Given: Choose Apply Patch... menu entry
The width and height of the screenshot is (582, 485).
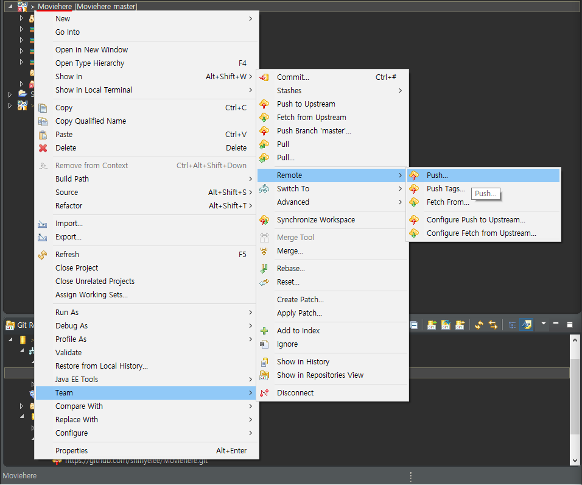Looking at the screenshot, I should pyautogui.click(x=332, y=313).
